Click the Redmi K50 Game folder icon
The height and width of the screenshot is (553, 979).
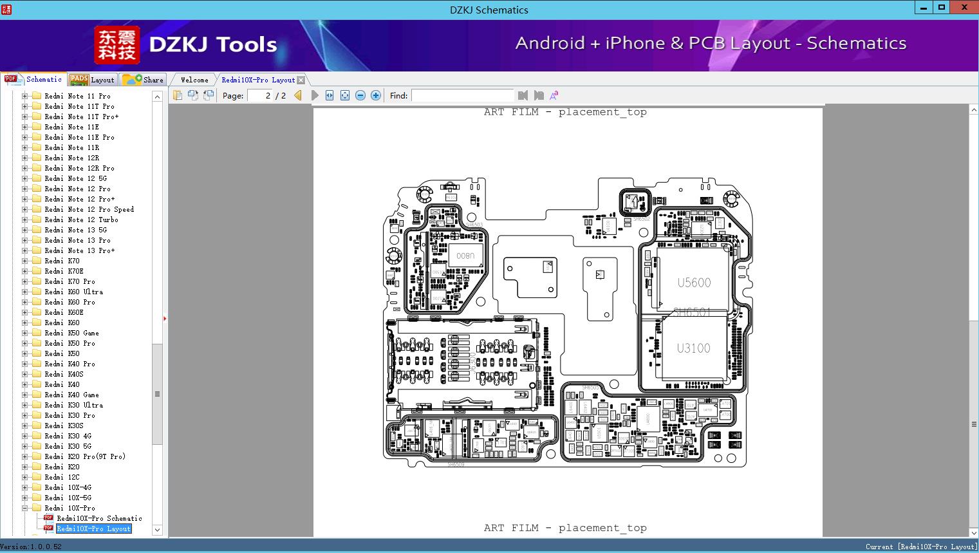click(37, 333)
